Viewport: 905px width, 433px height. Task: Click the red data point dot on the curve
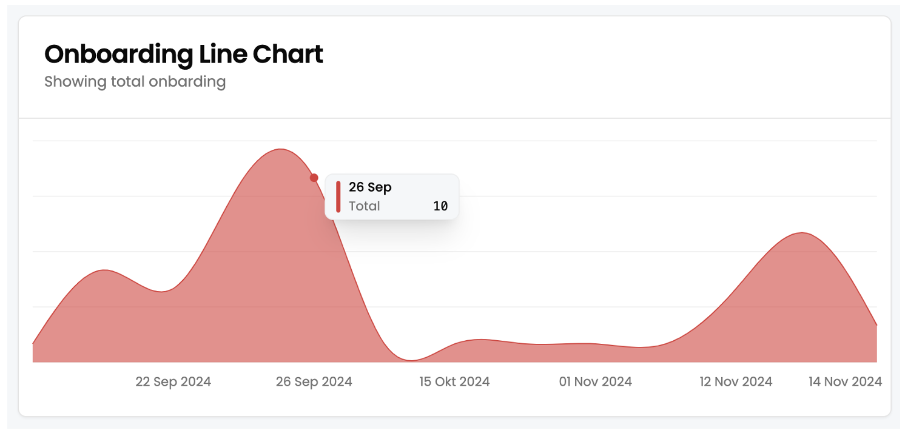314,178
